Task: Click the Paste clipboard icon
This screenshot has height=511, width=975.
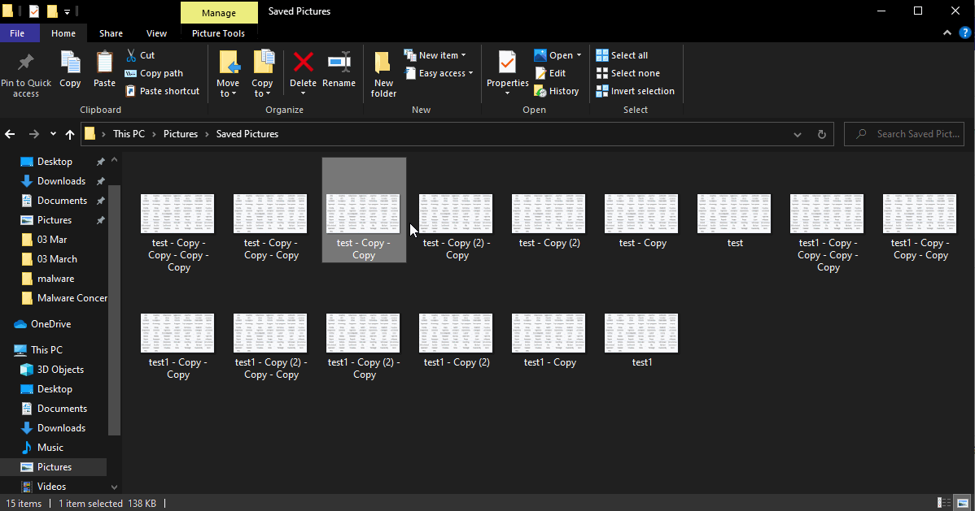Action: coord(104,62)
